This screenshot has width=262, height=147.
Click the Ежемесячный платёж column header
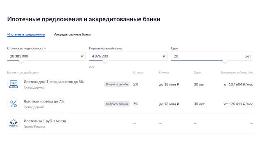coord(237,73)
